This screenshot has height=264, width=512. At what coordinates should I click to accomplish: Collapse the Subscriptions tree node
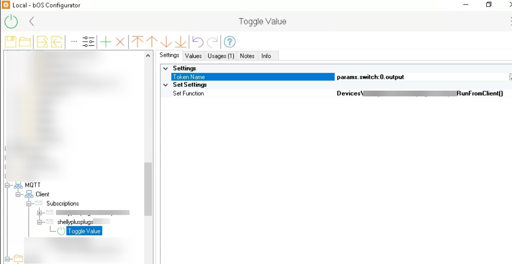tap(29, 203)
